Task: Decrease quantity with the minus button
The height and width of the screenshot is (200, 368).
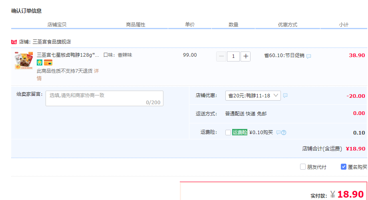Action: (x=221, y=56)
